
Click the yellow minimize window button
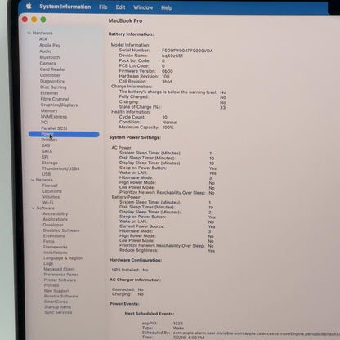34,20
